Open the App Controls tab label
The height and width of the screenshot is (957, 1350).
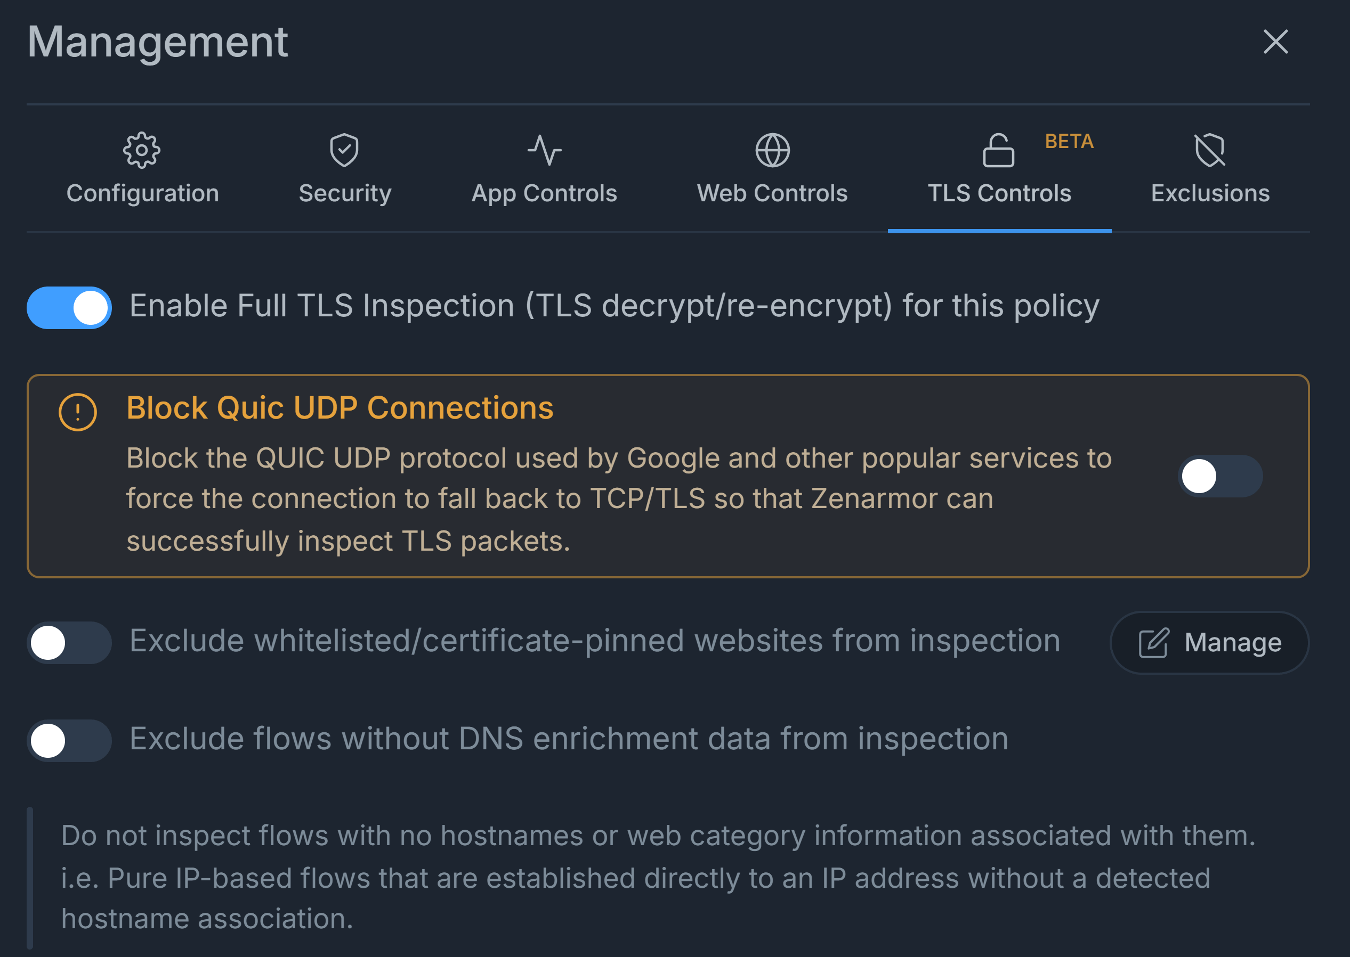coord(544,193)
